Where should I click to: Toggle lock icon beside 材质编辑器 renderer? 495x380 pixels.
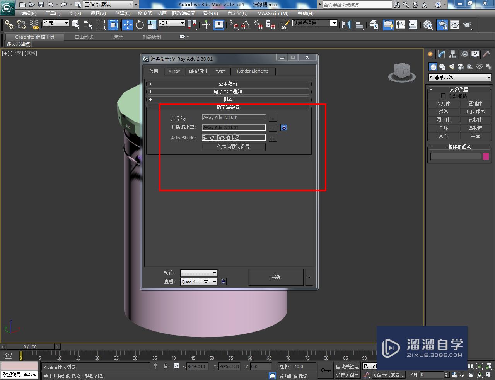(283, 127)
